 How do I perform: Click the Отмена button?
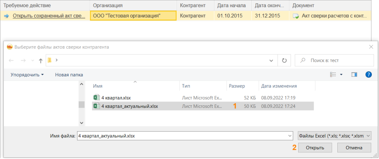(354, 148)
